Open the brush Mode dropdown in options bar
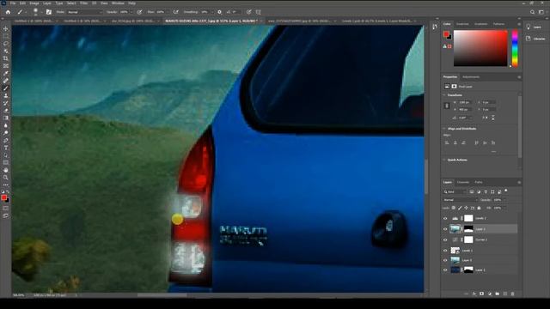This screenshot has width=550, height=309. tap(84, 12)
